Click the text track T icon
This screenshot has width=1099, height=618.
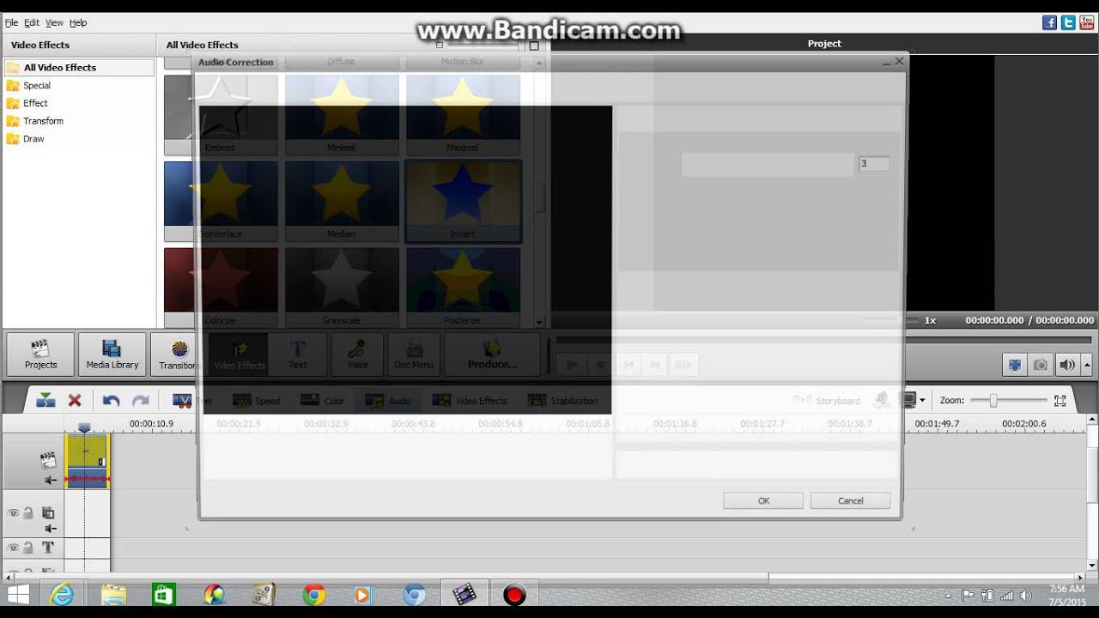click(48, 548)
